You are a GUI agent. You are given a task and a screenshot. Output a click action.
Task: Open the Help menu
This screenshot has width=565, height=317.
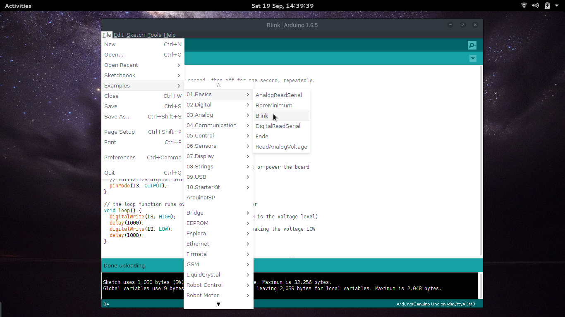click(x=170, y=35)
